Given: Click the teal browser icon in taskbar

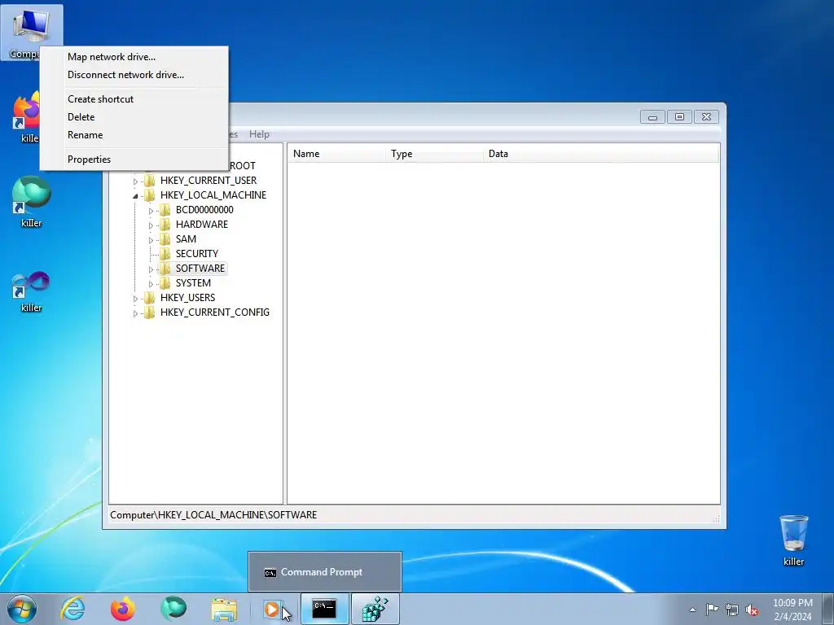Looking at the screenshot, I should [173, 609].
